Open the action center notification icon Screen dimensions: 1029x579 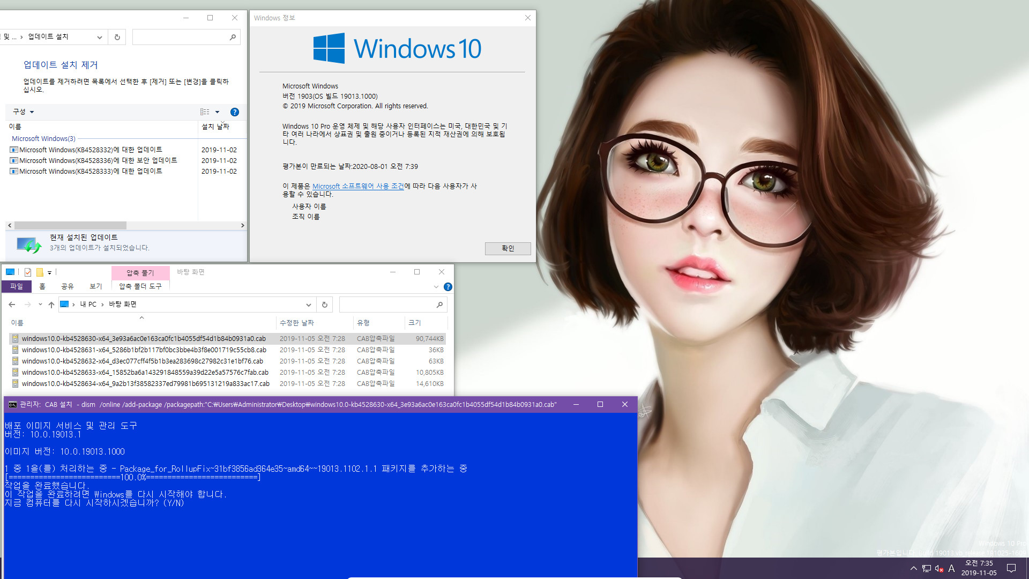1011,568
